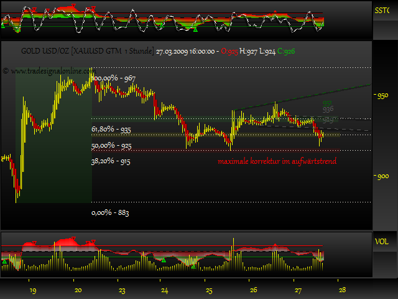The image size is (398, 299).
Task: Click the 950 price axis label
Action: click(x=382, y=95)
